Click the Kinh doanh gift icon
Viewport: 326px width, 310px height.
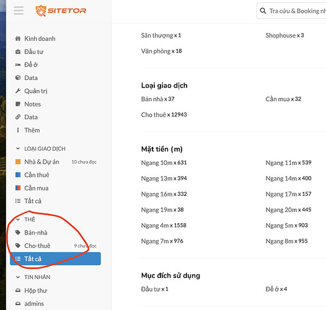(18, 38)
